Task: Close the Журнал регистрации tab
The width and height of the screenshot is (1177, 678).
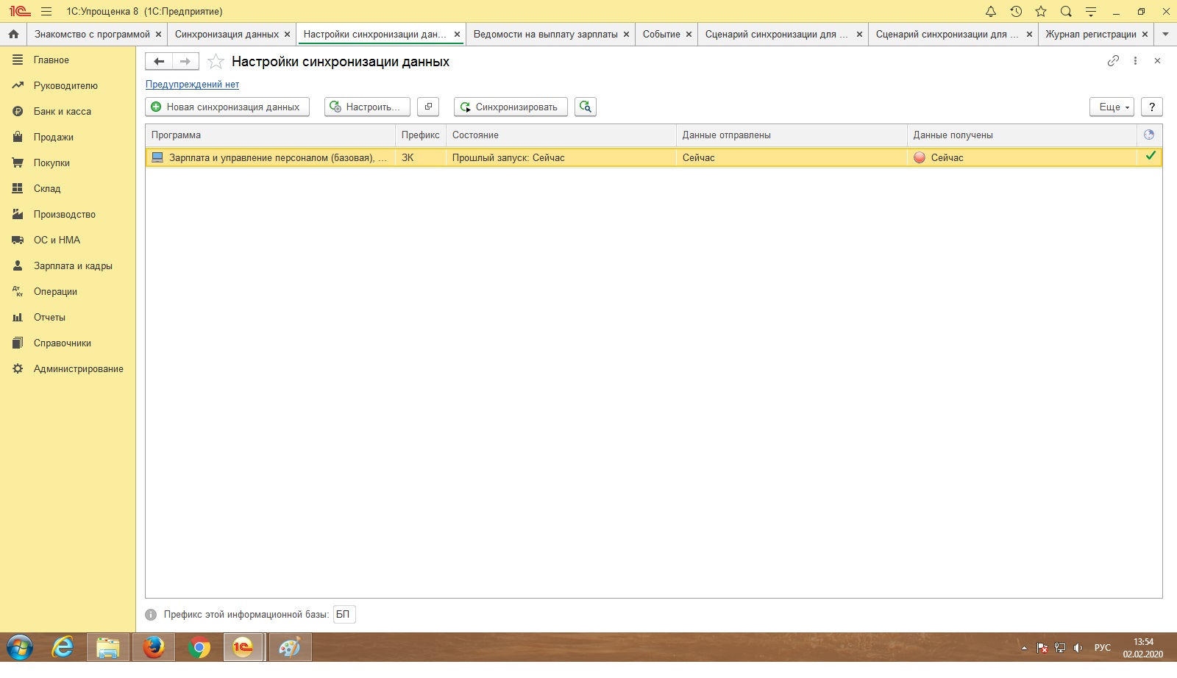Action: coord(1145,34)
